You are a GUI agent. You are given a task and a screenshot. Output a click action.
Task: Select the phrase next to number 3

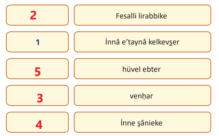142,95
